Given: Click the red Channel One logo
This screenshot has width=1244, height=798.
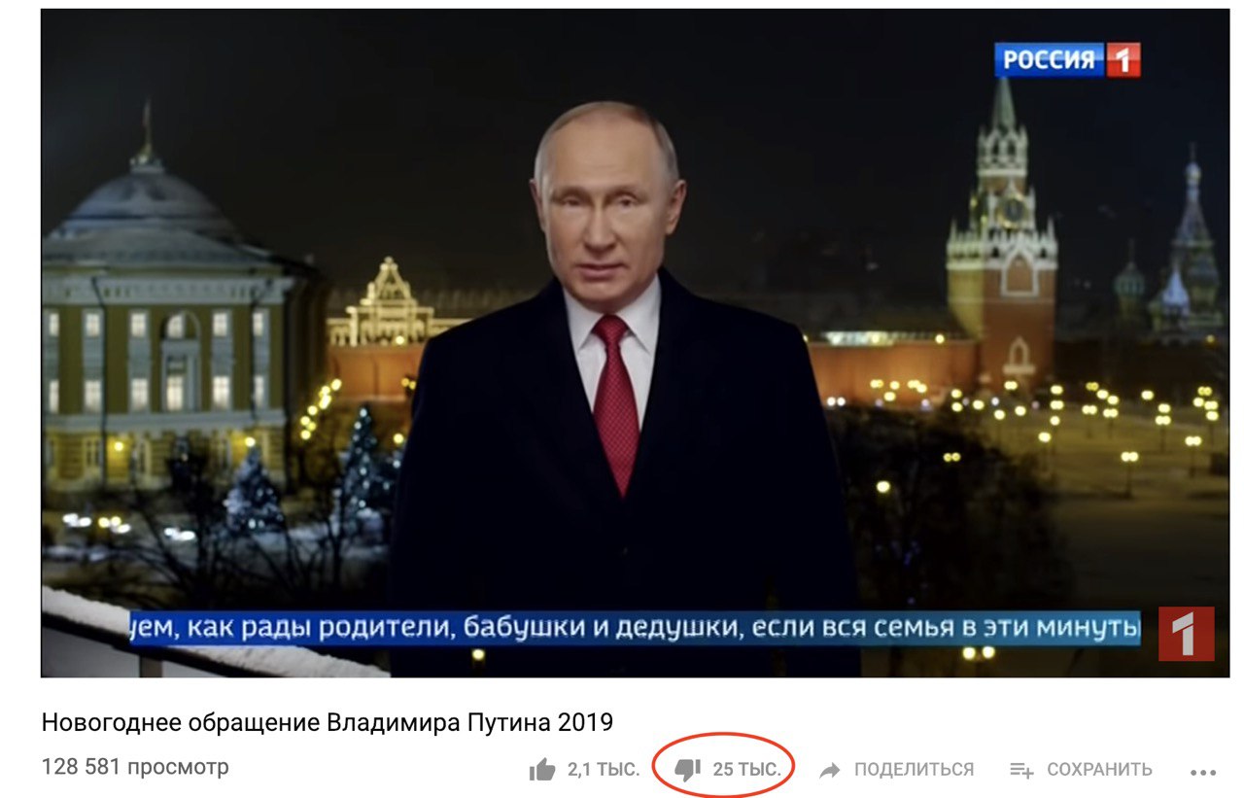Looking at the screenshot, I should [x=1186, y=633].
